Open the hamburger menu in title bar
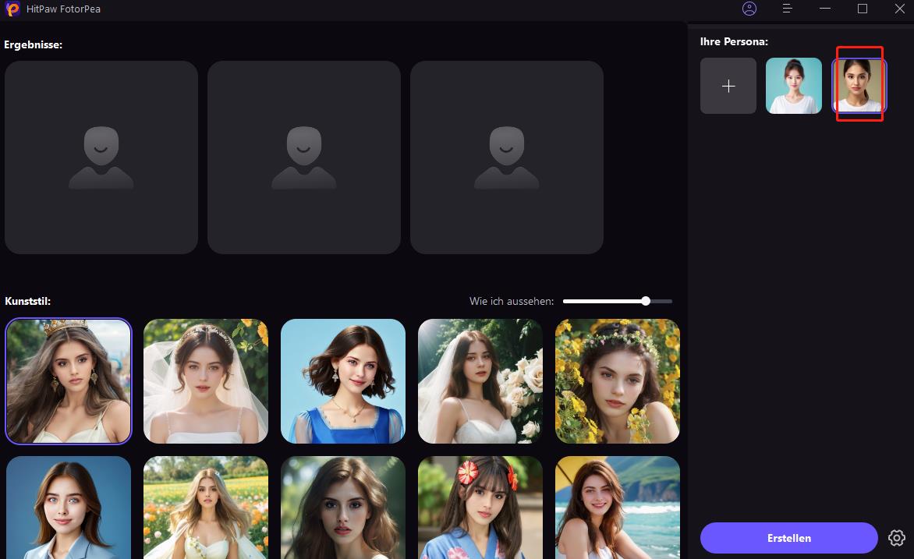914x559 pixels. (x=788, y=9)
